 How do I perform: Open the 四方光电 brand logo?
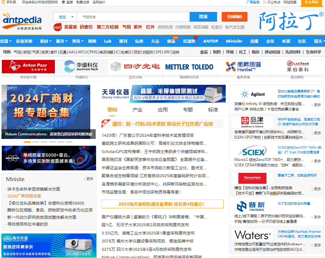pyautogui.click(x=135, y=66)
